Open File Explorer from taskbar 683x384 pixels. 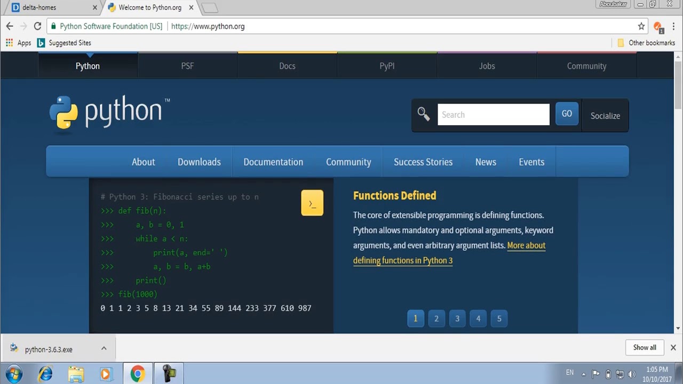click(x=76, y=374)
